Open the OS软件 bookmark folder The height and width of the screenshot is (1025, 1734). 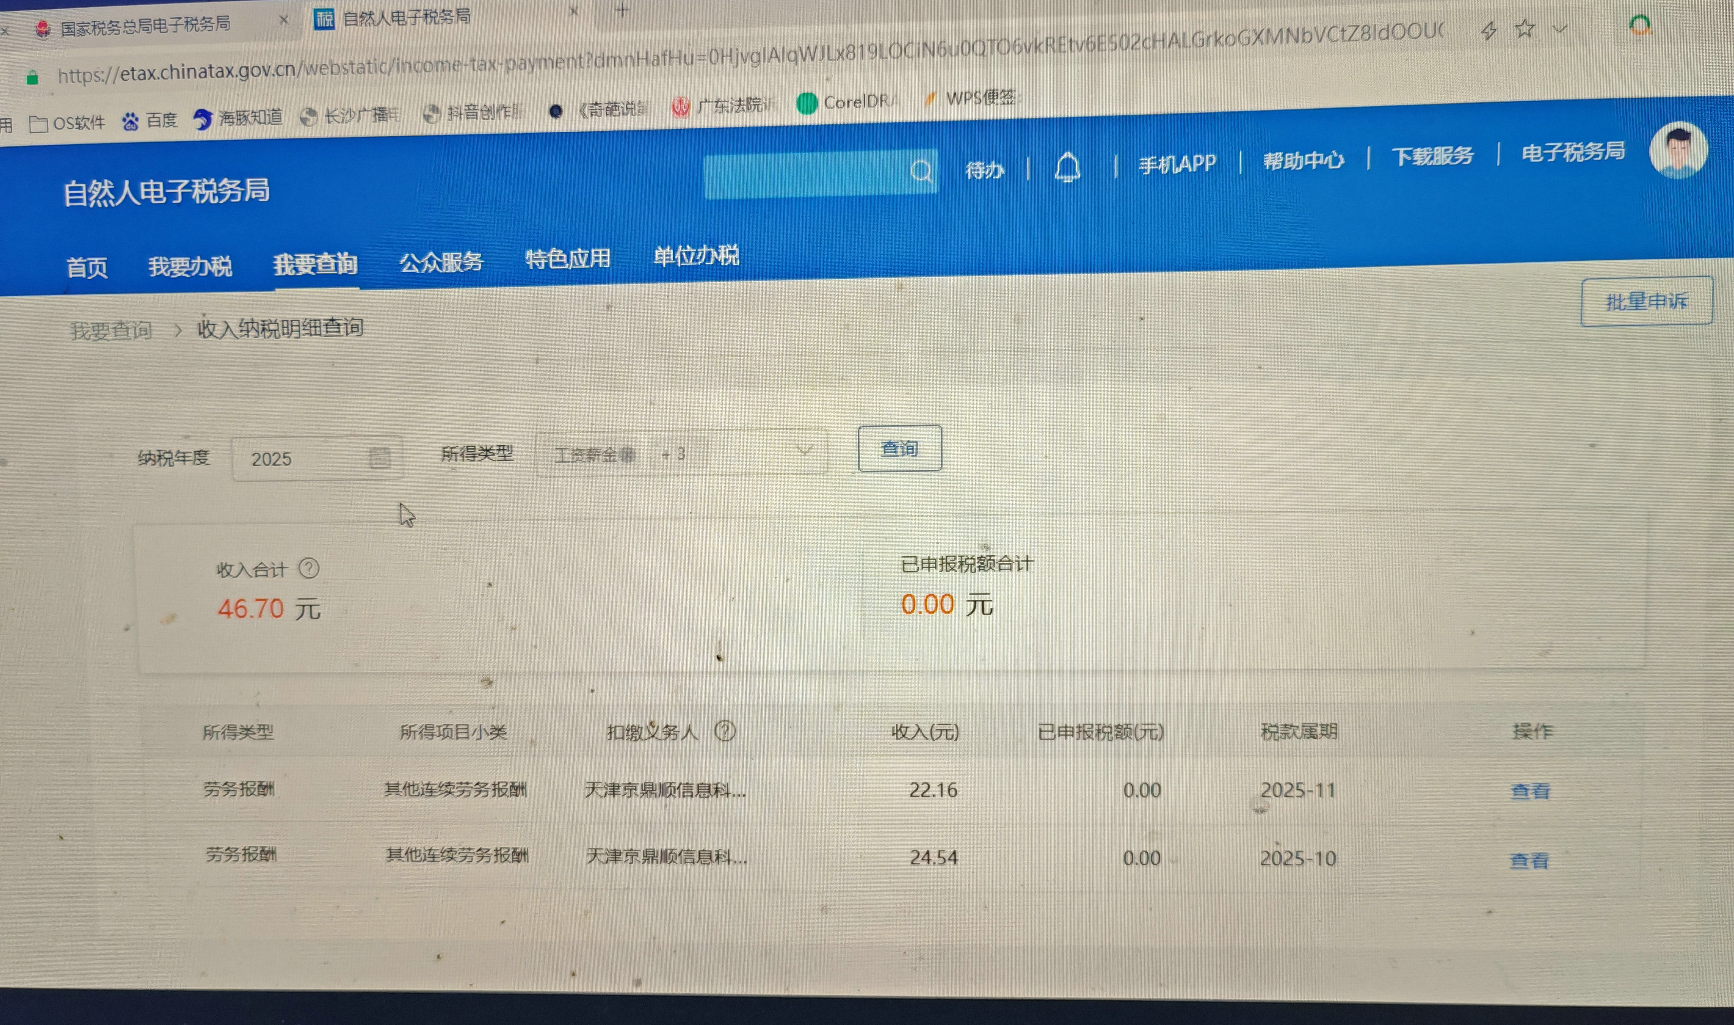pyautogui.click(x=67, y=124)
